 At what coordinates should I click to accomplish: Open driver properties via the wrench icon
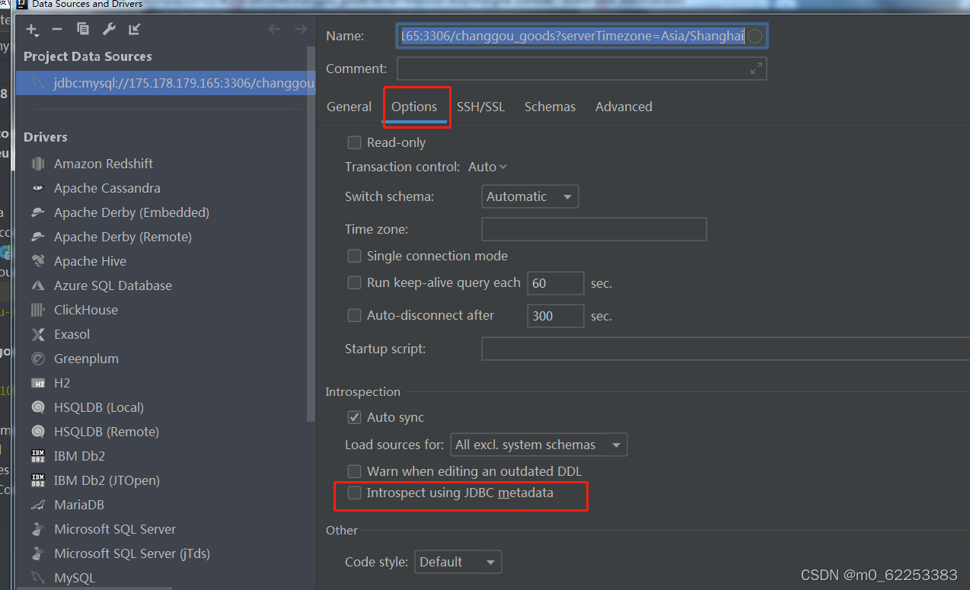108,29
